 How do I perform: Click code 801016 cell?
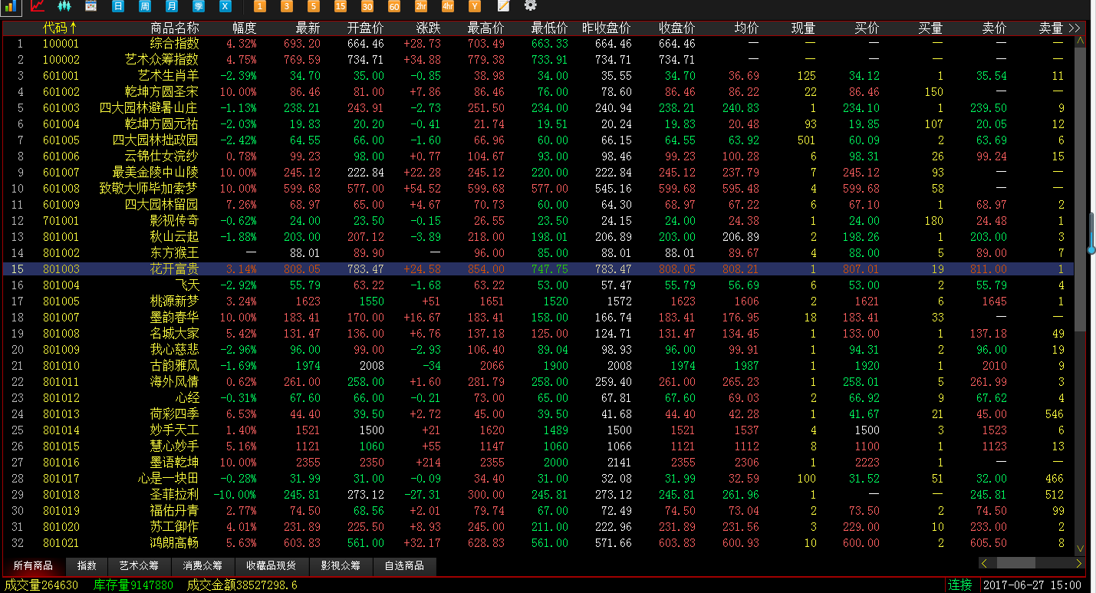point(61,462)
